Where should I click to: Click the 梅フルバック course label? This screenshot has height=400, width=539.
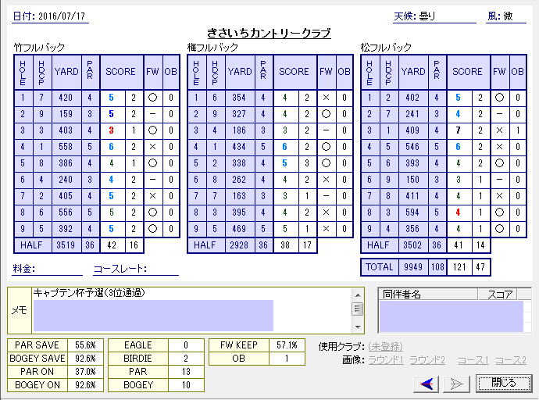coord(212,47)
